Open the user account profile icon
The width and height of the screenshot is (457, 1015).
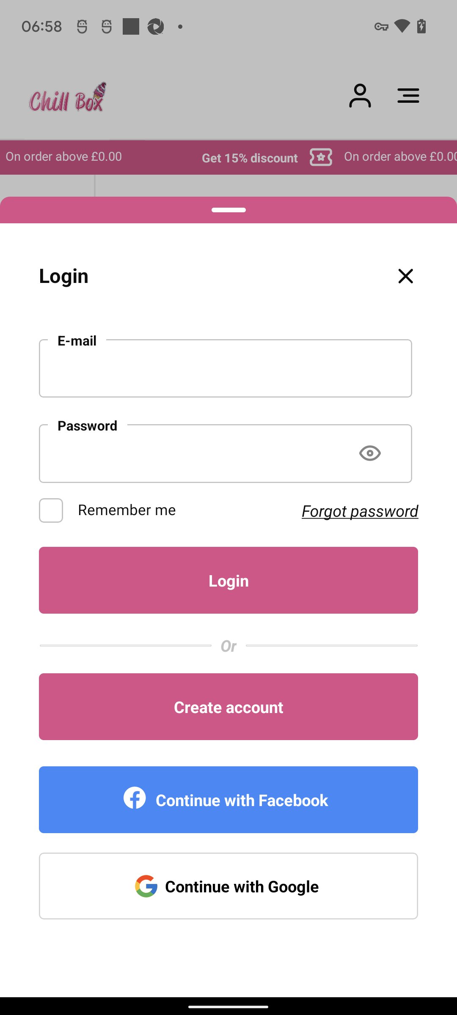(x=360, y=96)
